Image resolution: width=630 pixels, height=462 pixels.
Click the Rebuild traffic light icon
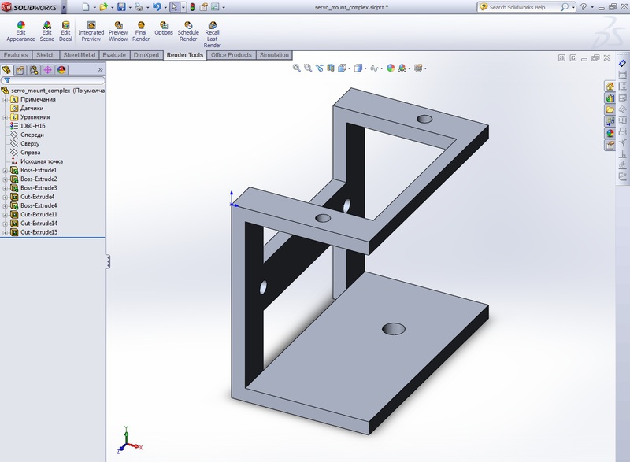pos(192,7)
